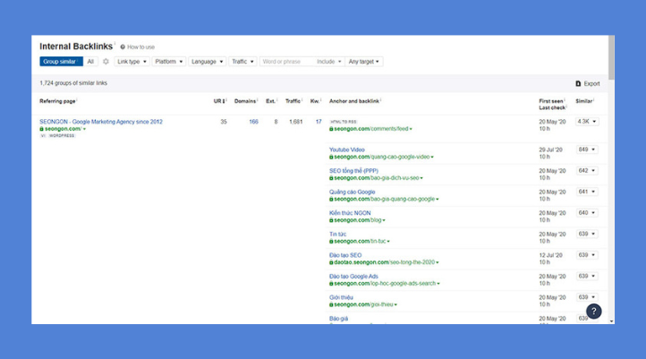Select the Group similar toggle
The width and height of the screenshot is (646, 359).
pyautogui.click(x=61, y=62)
